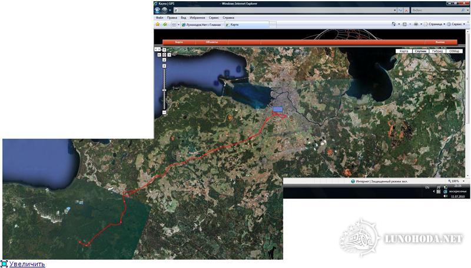Open the Сервис command bar menu

tap(456, 24)
